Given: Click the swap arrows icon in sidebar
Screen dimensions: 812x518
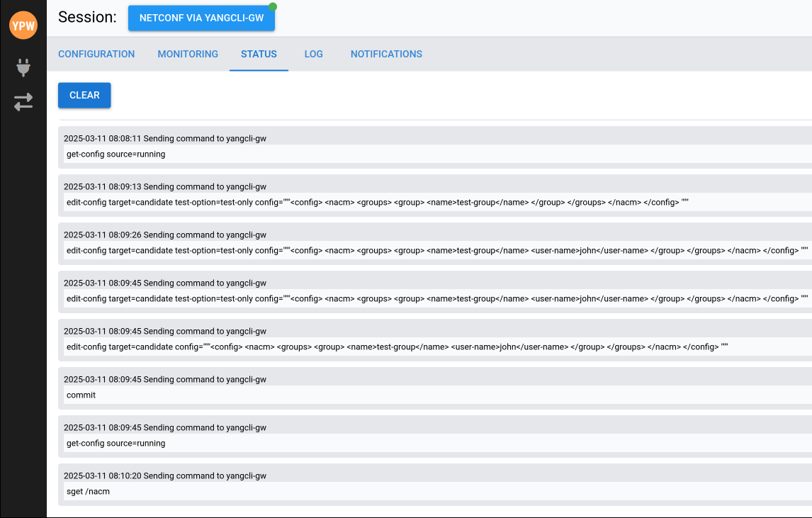Looking at the screenshot, I should 23,102.
